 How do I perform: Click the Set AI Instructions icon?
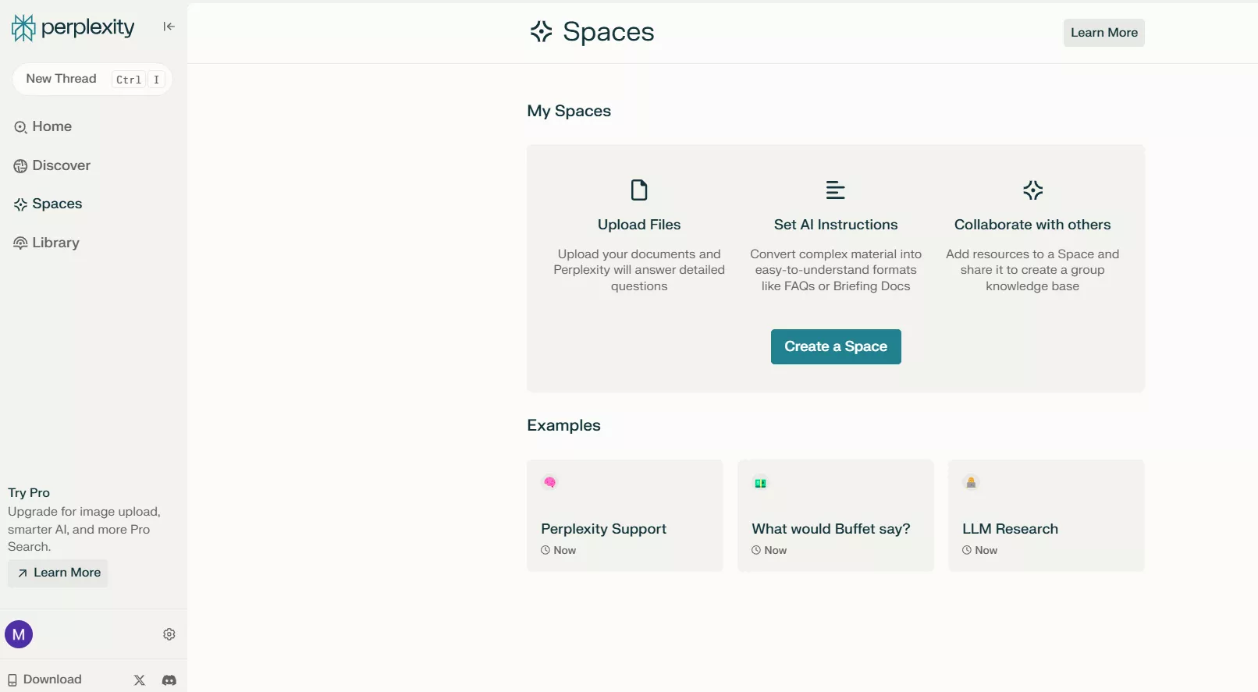(835, 190)
